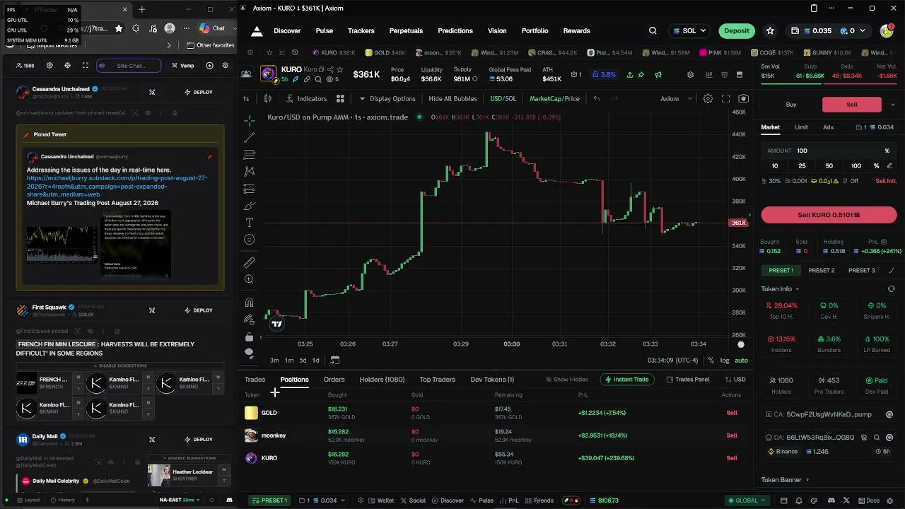Click the Site Chat search field
905x509 pixels.
point(129,66)
